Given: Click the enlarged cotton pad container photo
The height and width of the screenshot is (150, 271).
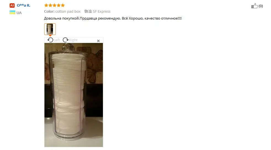Looking at the screenshot, I should pos(74,95).
